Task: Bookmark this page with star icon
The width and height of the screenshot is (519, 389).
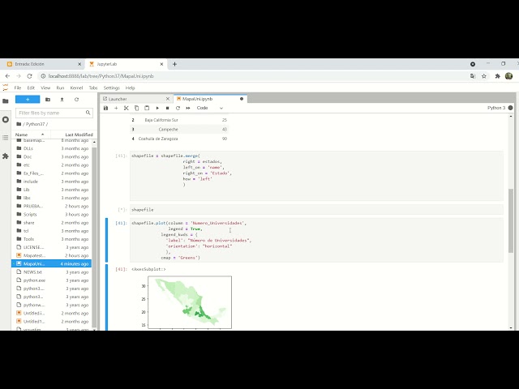Action: point(484,76)
